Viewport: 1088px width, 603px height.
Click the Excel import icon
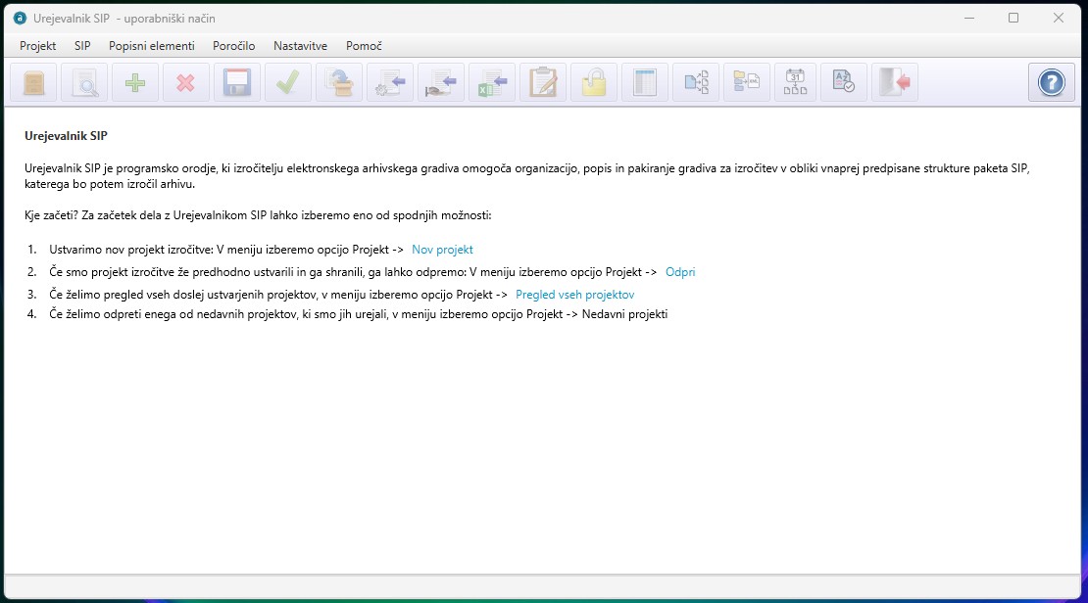(x=492, y=82)
